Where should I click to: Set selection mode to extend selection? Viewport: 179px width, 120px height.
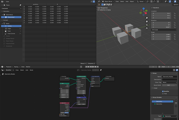tap(105, 5)
